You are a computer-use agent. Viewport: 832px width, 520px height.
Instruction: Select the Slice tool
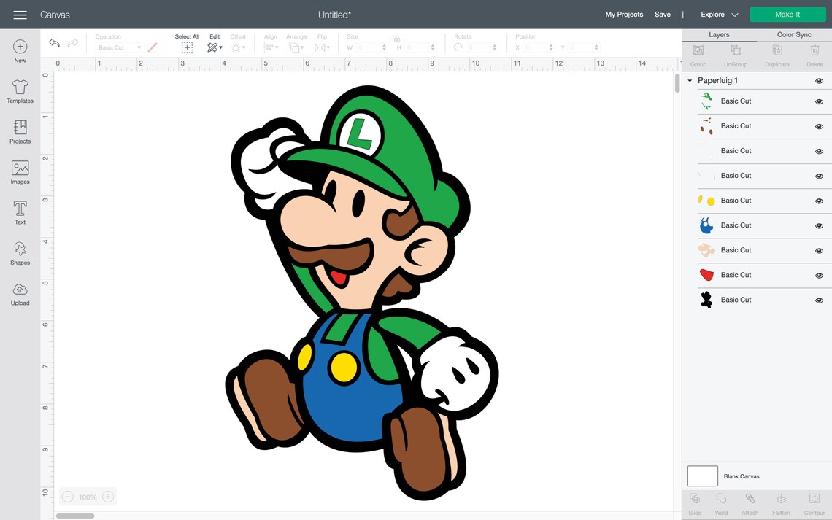point(694,502)
